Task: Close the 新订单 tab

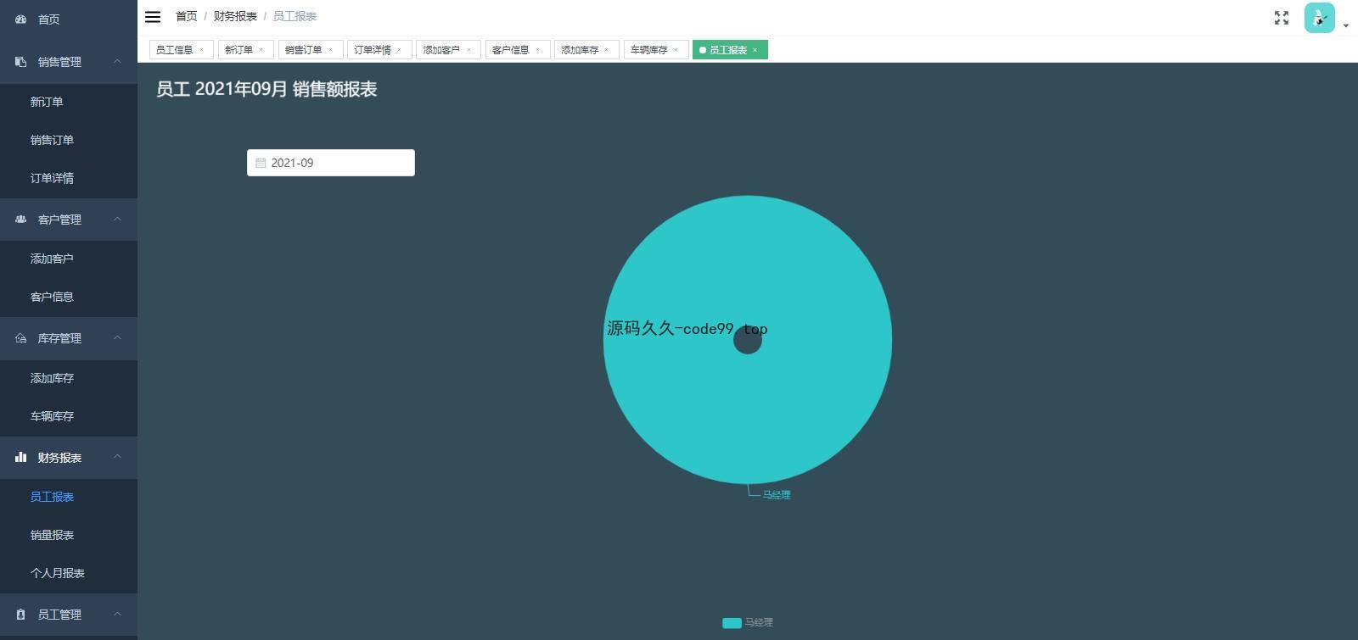Action: tap(261, 50)
